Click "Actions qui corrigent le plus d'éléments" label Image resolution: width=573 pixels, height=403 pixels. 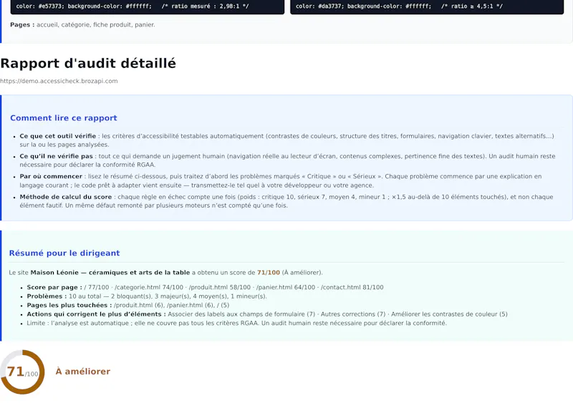97,314
